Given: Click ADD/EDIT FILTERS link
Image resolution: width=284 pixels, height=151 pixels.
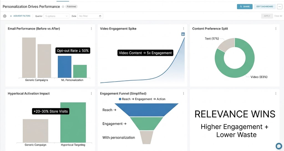Looking at the screenshot, I should 20,16.
